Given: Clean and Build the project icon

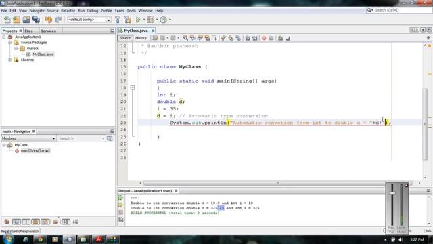Looking at the screenshot, I should 128,20.
